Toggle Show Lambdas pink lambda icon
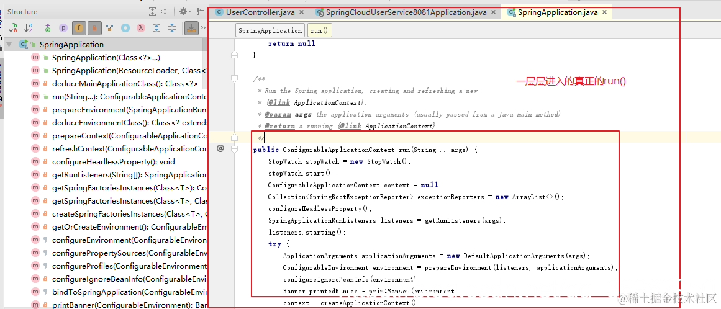Screen dimensions: 721x309 [141, 28]
